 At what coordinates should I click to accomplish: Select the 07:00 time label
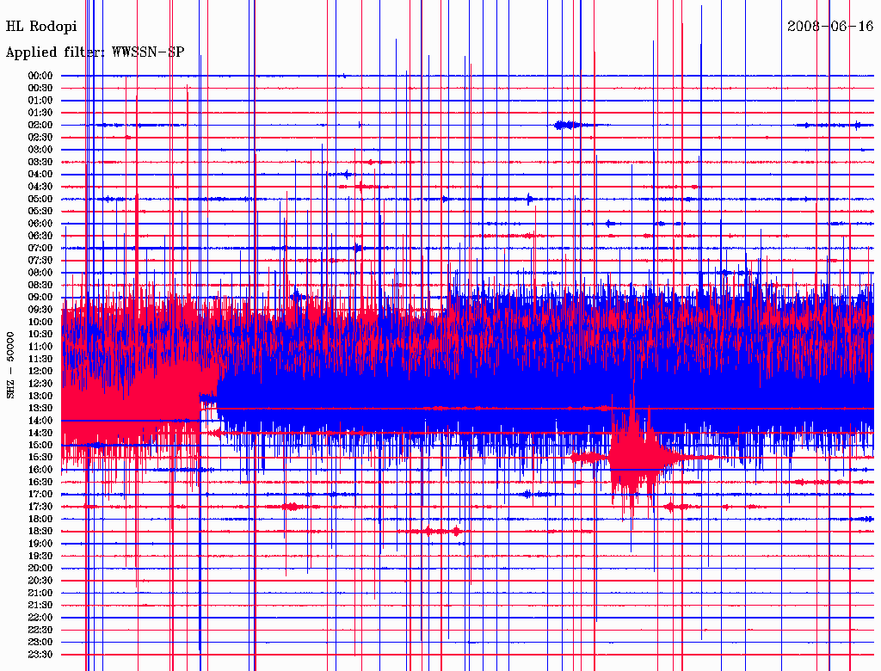click(x=40, y=248)
